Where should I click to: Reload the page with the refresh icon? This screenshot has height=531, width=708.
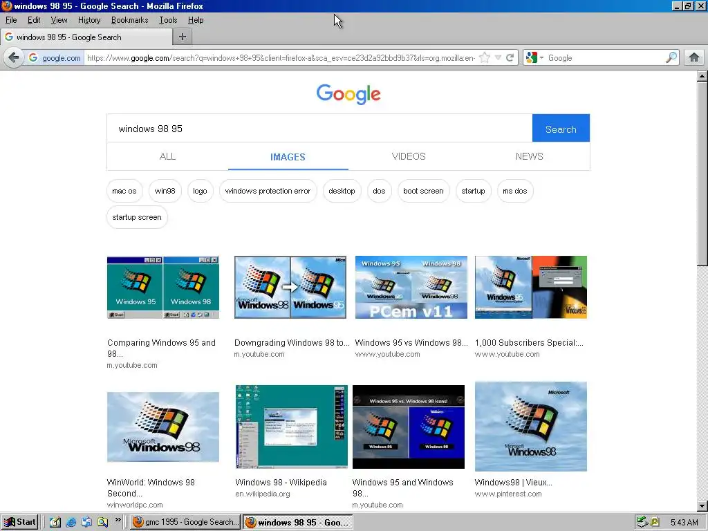click(x=510, y=58)
